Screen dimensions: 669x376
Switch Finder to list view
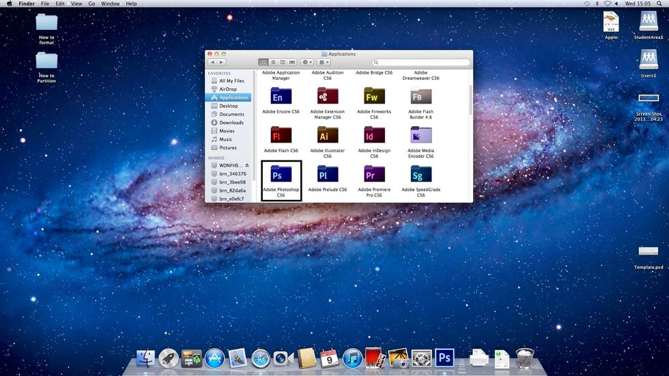pyautogui.click(x=273, y=62)
